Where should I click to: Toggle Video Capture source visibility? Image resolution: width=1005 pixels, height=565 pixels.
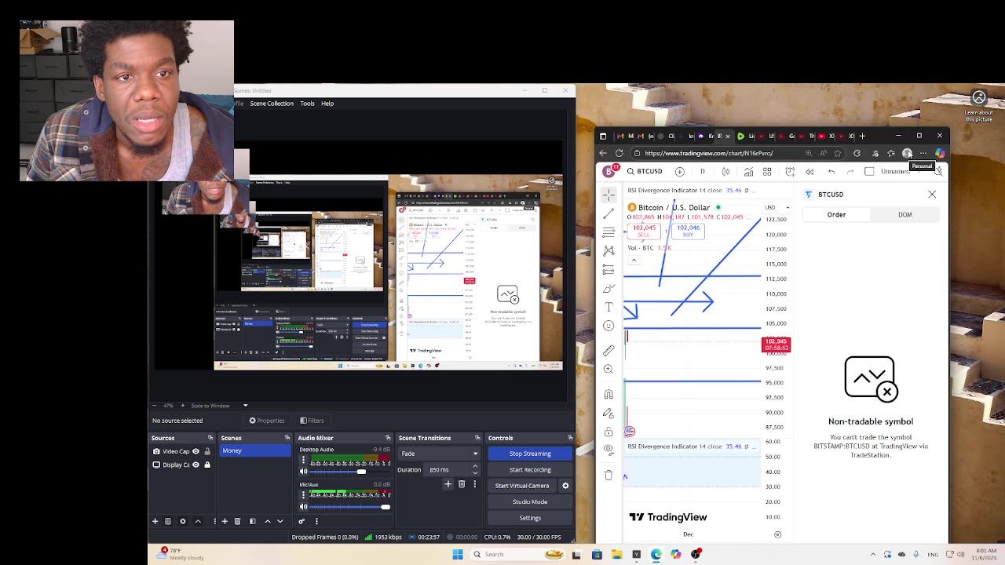pyautogui.click(x=196, y=451)
